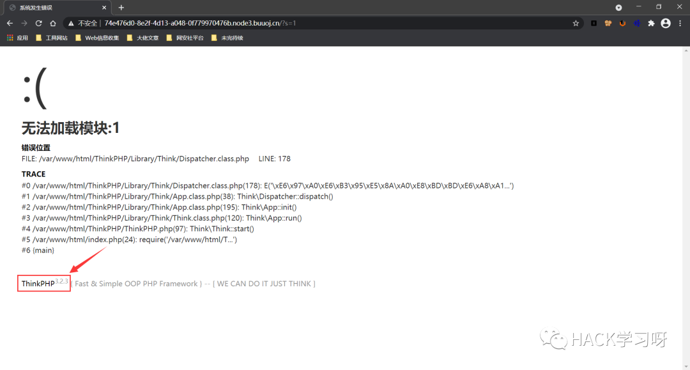
Task: Click the scrollbar down arrow
Action: [x=686, y=366]
